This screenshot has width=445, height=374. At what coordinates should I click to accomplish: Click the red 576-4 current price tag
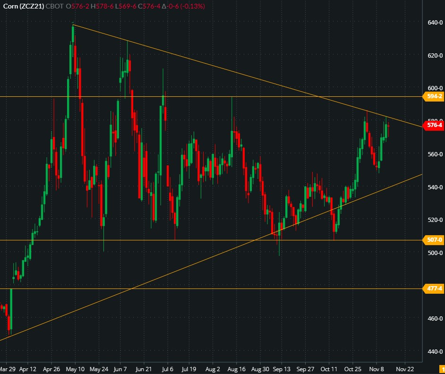[x=434, y=125]
